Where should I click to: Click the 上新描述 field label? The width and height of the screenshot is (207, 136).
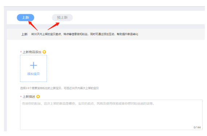[29, 97]
